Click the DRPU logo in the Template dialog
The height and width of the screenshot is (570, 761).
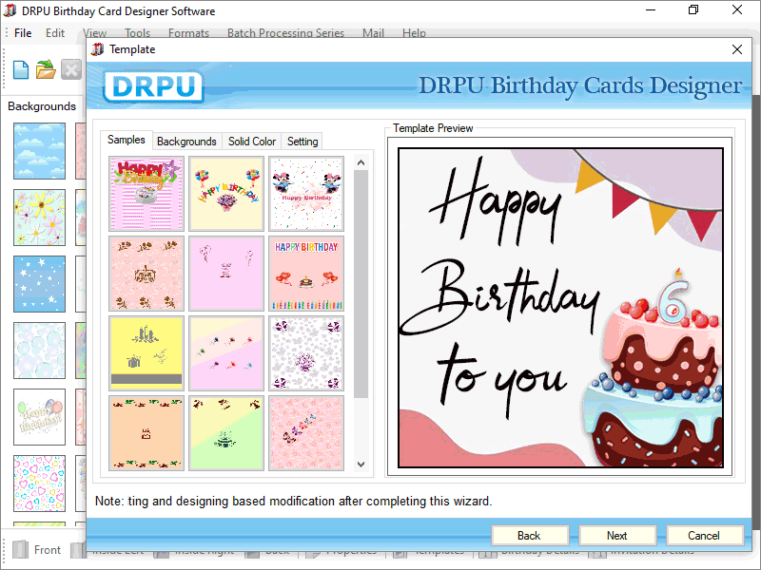pyautogui.click(x=153, y=86)
